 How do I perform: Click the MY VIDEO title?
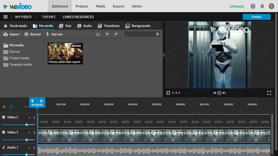point(23,17)
